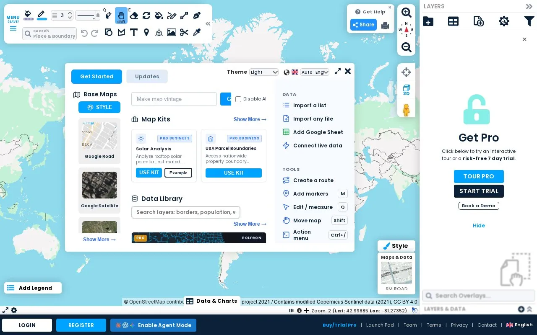Select the marker pin tool
Screen dimensions: 537x335
(x=146, y=32)
